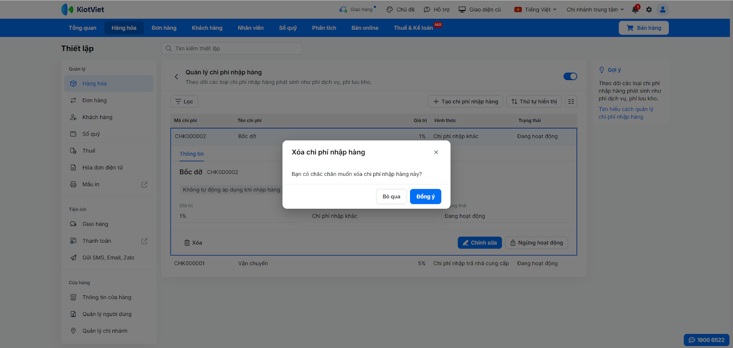Open Tìm hiểu cách quản lý chi phí link
Viewport: 733px width, 348px height.
pyautogui.click(x=626, y=113)
